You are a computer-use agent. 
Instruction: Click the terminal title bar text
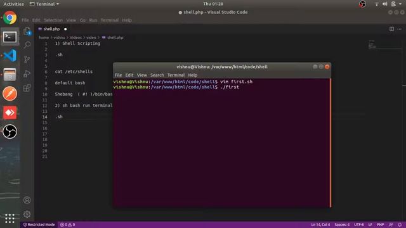tap(222, 66)
